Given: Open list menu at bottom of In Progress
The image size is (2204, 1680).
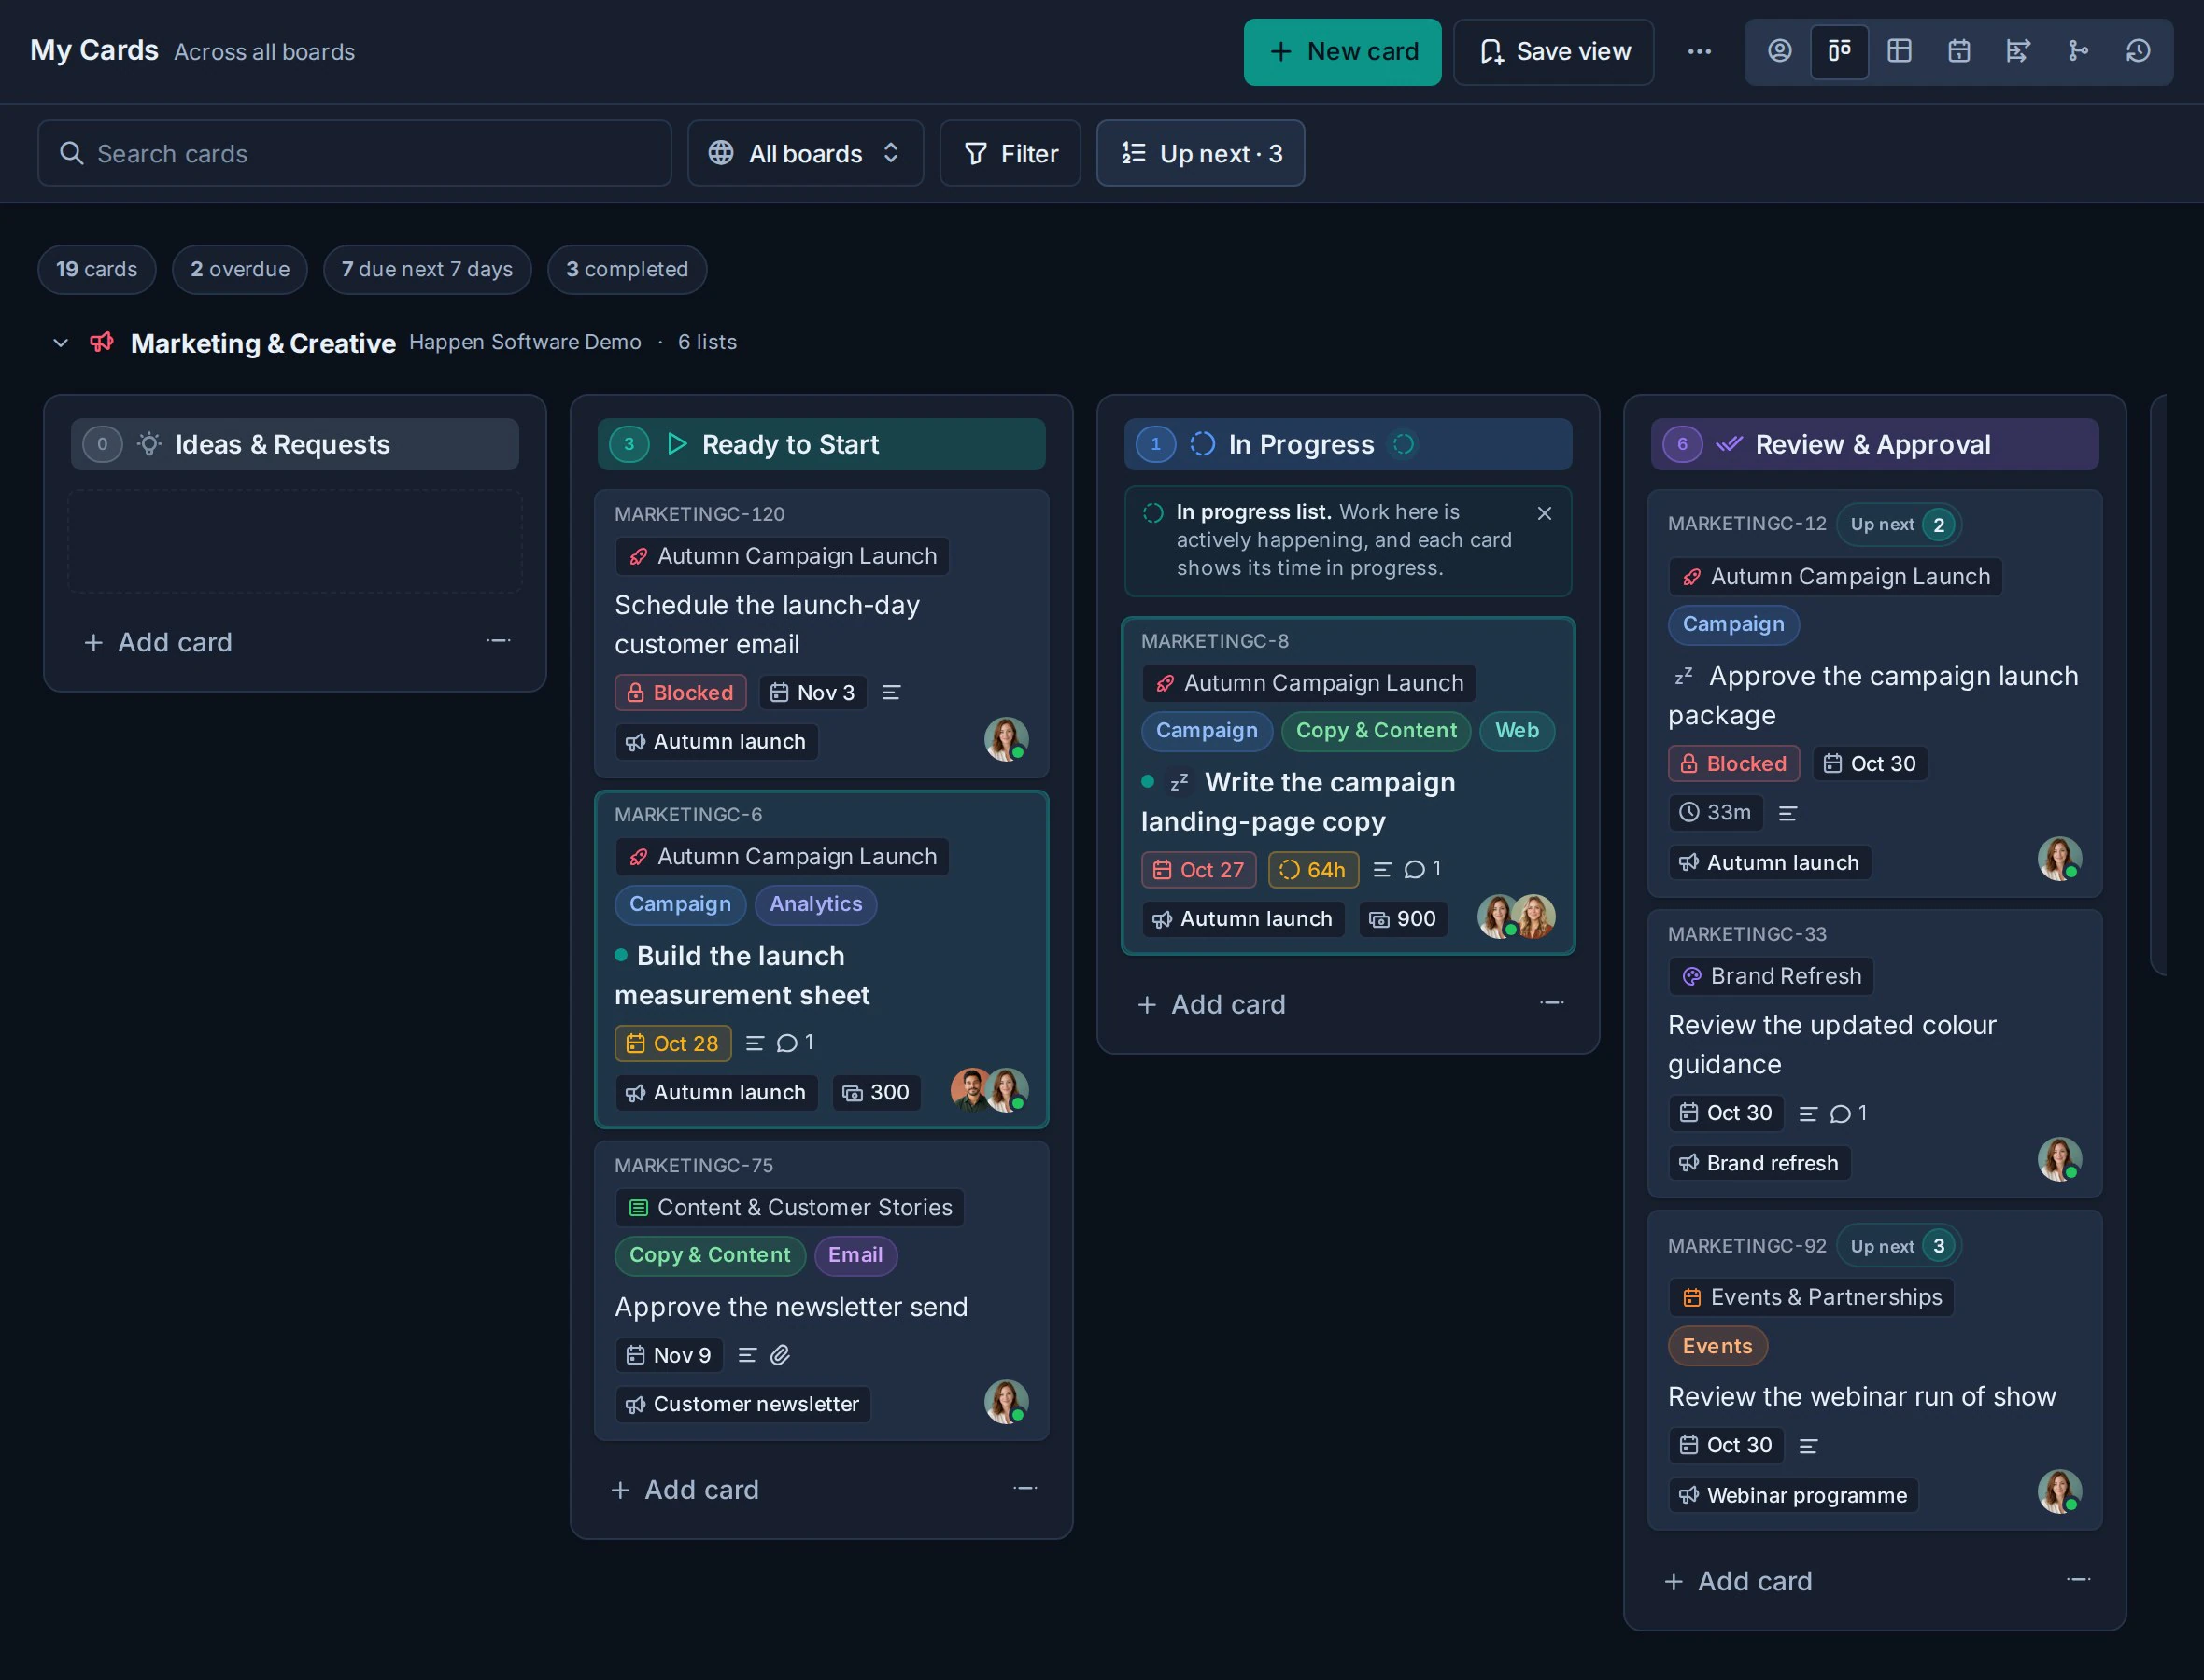Looking at the screenshot, I should coord(1550,1003).
